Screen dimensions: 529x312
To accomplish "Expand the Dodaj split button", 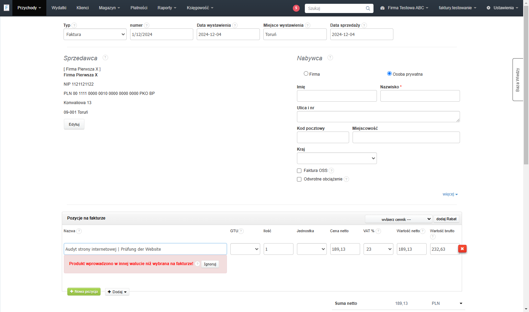I will (x=117, y=292).
